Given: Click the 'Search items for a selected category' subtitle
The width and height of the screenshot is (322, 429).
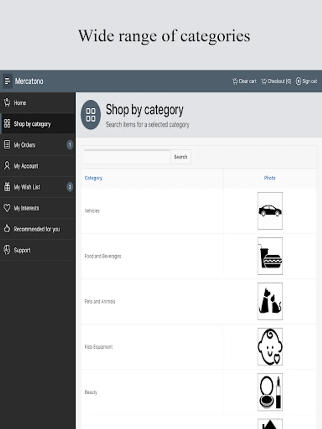Looking at the screenshot, I should coord(147,125).
